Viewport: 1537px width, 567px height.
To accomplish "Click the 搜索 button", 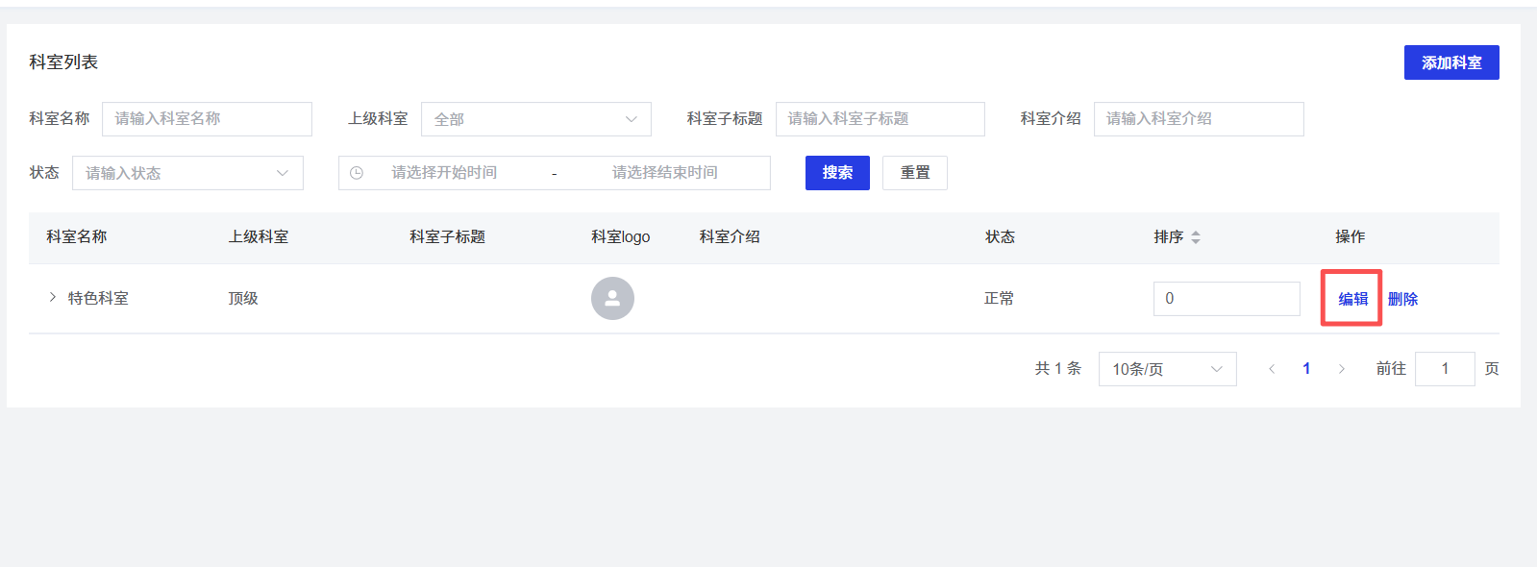I will click(x=837, y=173).
